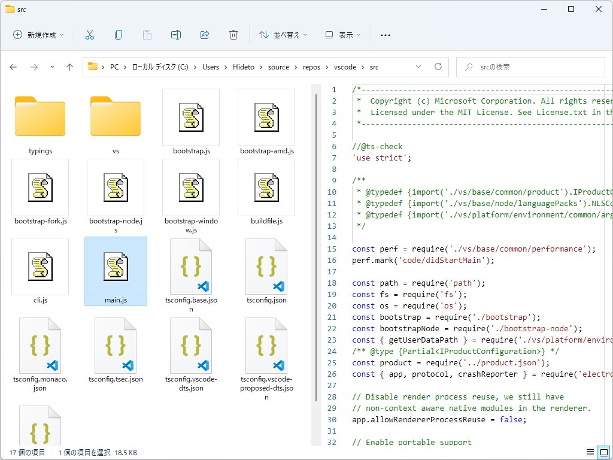
Task: Click the Delete trash can icon
Action: click(233, 35)
